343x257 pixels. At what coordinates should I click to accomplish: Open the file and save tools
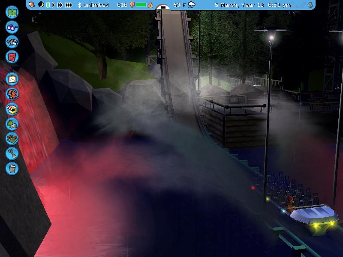coord(12,42)
